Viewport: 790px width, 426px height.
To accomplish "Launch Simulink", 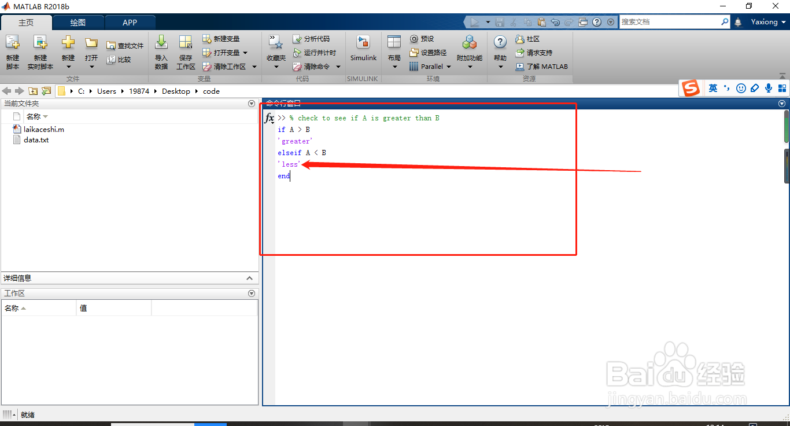I will coord(363,49).
